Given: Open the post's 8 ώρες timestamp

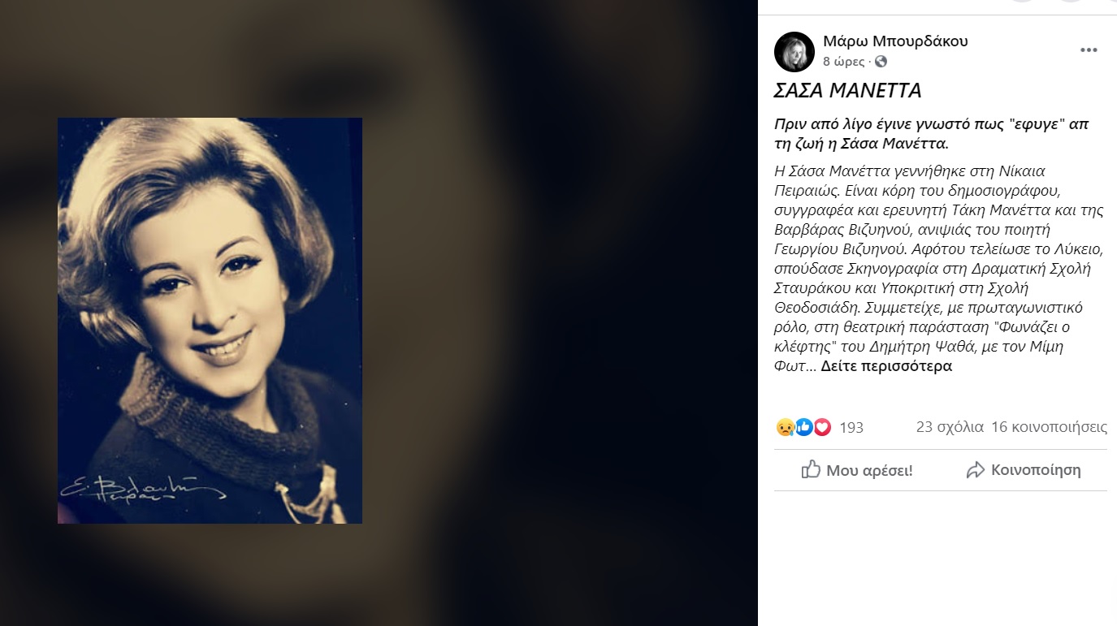Looking at the screenshot, I should [844, 62].
